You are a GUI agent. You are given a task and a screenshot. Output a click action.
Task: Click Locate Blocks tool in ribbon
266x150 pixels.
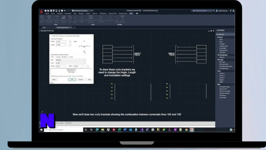coord(42,19)
